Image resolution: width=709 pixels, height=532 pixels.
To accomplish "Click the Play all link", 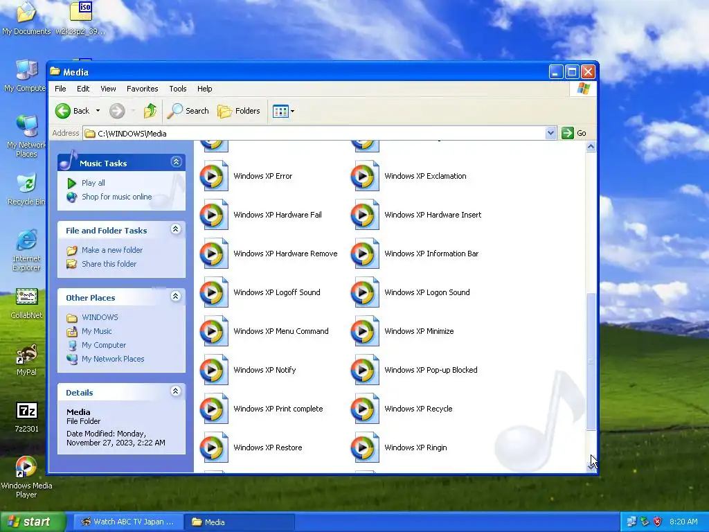I will pos(93,183).
